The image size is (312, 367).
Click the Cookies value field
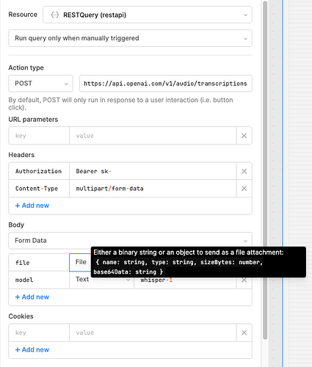coord(153,333)
